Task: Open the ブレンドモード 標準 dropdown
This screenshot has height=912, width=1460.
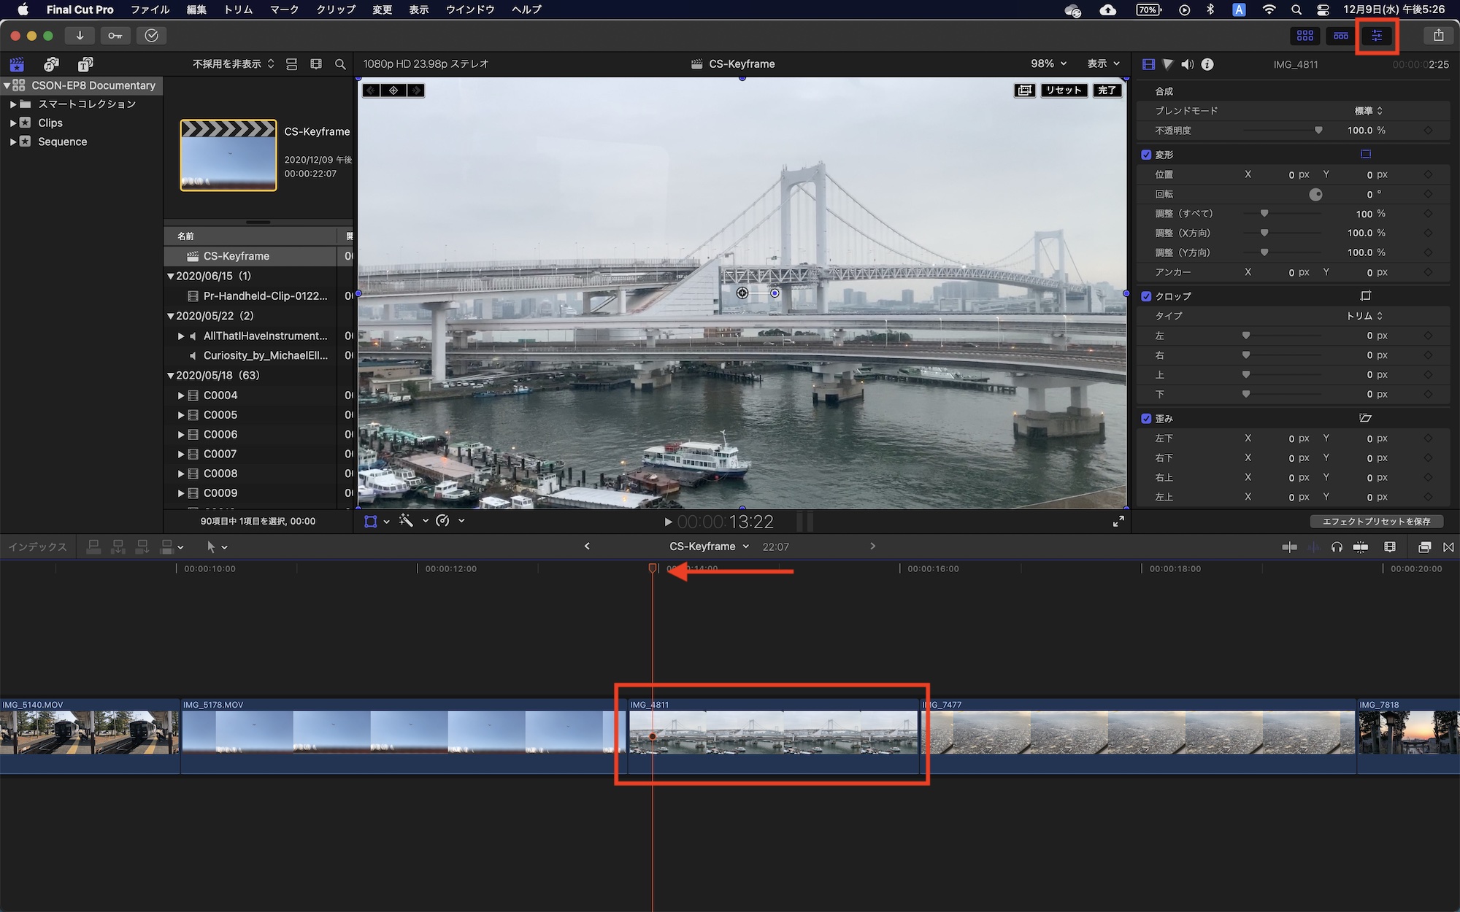Action: (1368, 111)
